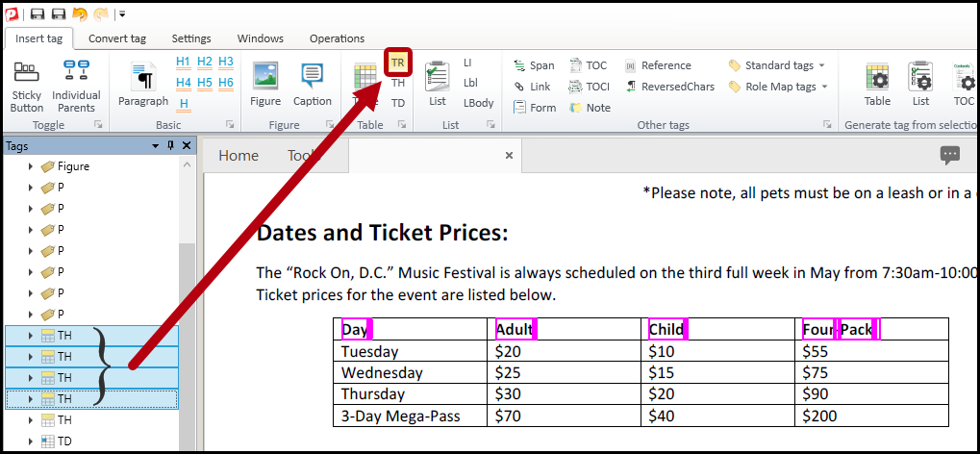Generate List tag from selection

pyautogui.click(x=920, y=85)
